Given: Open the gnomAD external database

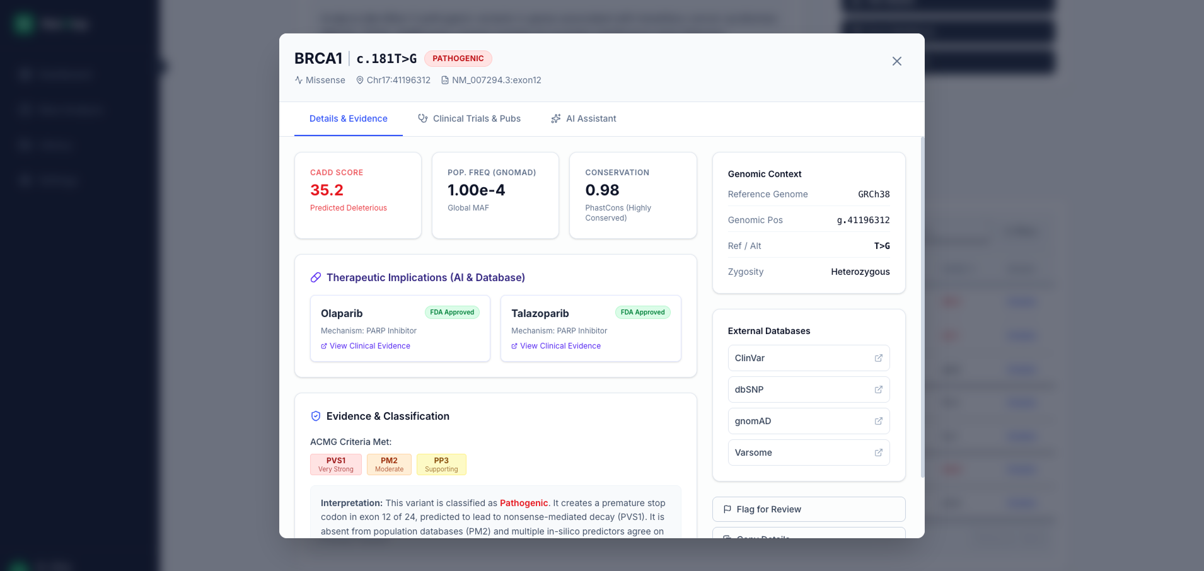Looking at the screenshot, I should [809, 421].
